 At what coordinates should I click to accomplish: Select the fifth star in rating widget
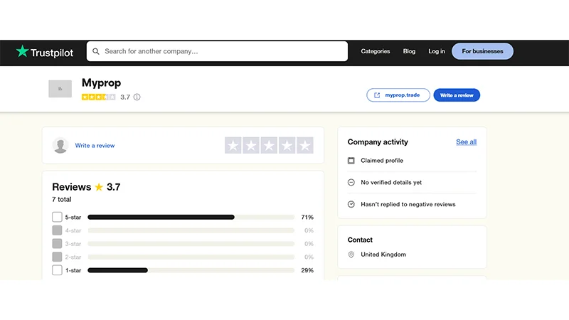304,146
